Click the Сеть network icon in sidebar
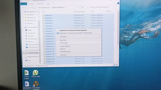Image resolution: width=161 pixels, height=90 pixels. tap(26, 60)
